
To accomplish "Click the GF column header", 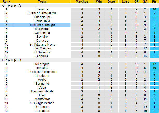I will click(x=136, y=2).
